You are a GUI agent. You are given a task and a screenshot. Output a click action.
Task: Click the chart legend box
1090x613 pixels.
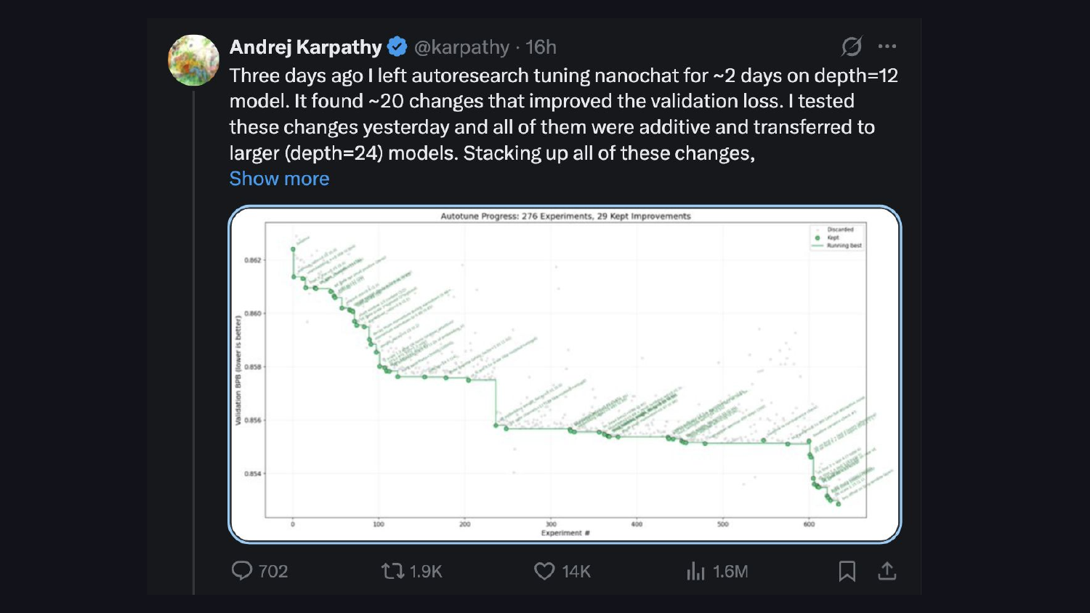(x=837, y=238)
